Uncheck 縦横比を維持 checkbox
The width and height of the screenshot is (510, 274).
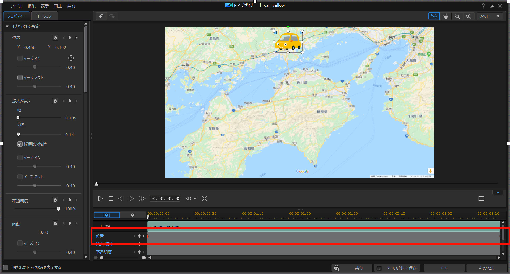(x=20, y=144)
